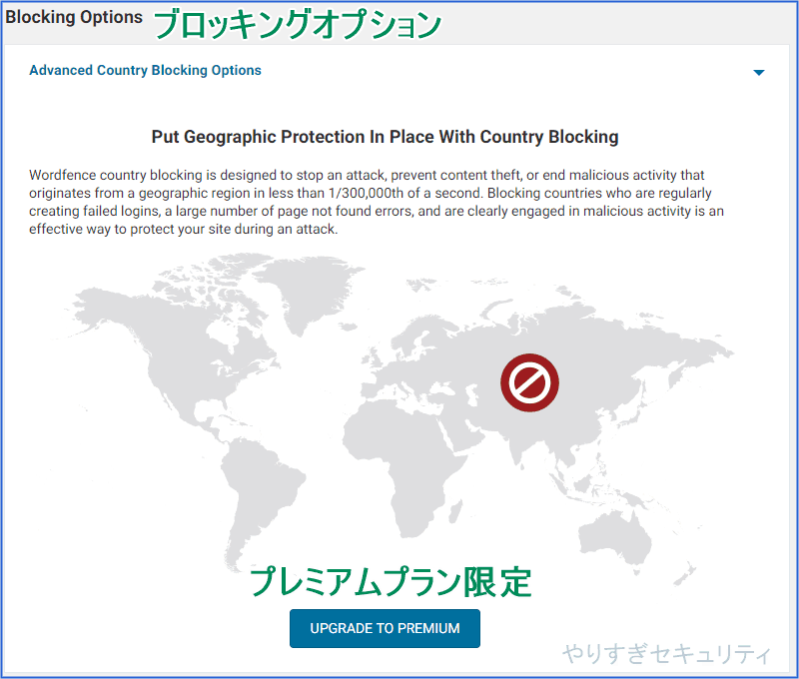
Task: Select the Blocking Options section title
Action: 74,17
